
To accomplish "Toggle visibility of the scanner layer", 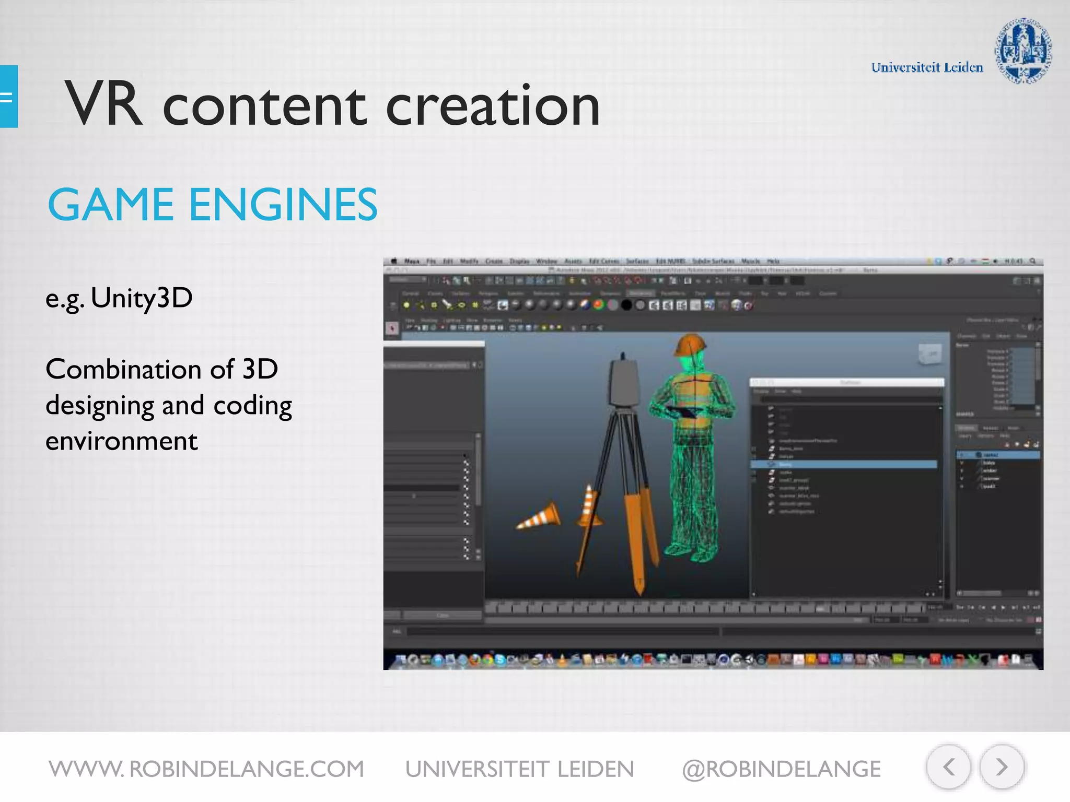I will coord(961,478).
